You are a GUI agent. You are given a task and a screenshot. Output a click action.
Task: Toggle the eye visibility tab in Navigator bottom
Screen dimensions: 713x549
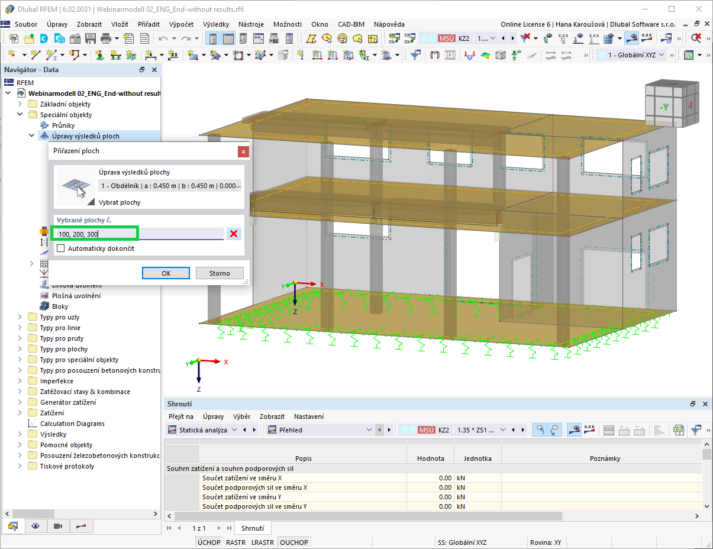[x=36, y=526]
